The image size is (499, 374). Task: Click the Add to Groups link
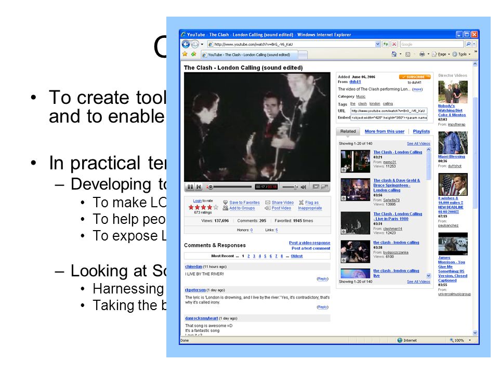242,208
